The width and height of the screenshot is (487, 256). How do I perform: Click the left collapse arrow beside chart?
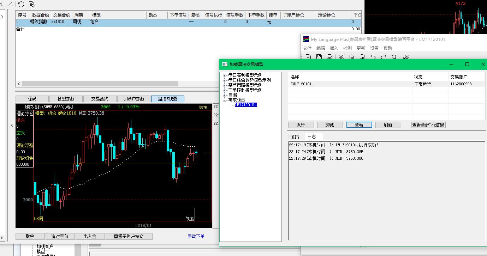click(x=12, y=125)
